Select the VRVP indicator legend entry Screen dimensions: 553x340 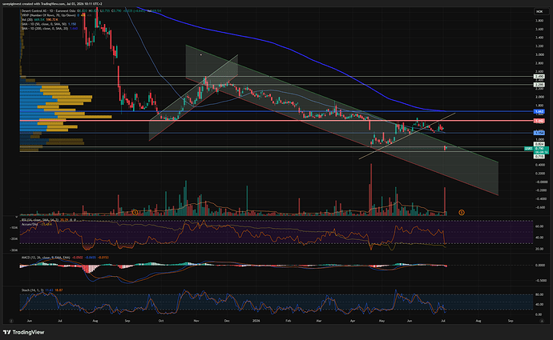click(49, 15)
